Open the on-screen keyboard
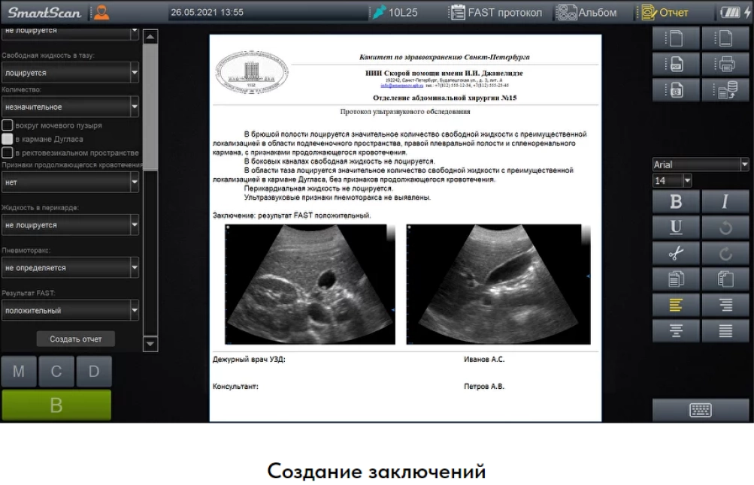 click(x=701, y=410)
